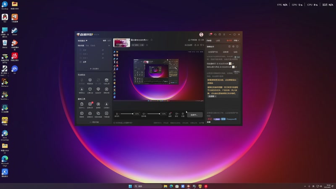Click the microphone icon above 麦克风
Screen dimensions: 336x189
coord(117,114)
